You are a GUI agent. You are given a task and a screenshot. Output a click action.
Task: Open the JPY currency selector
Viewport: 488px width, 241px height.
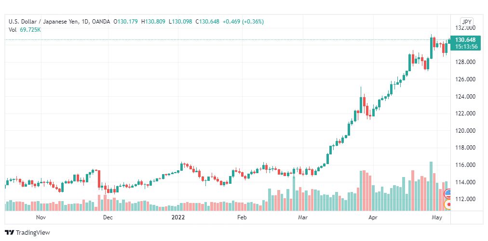466,22
